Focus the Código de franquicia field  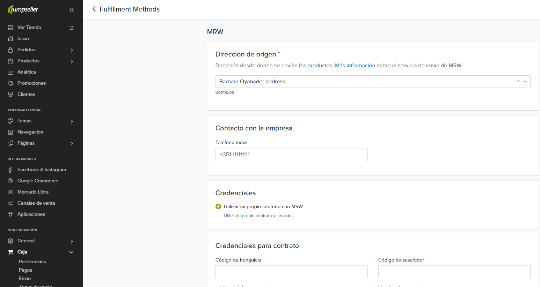click(x=291, y=272)
